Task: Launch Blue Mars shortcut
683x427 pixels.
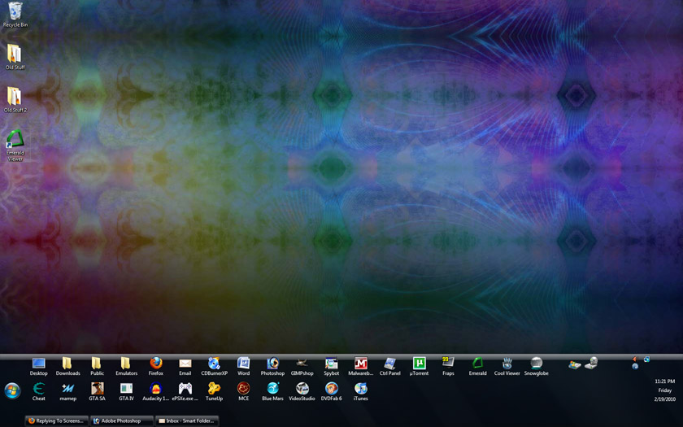Action: pos(272,392)
